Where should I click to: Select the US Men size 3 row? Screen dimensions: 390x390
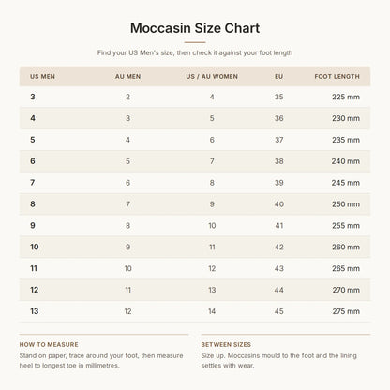tap(195, 97)
